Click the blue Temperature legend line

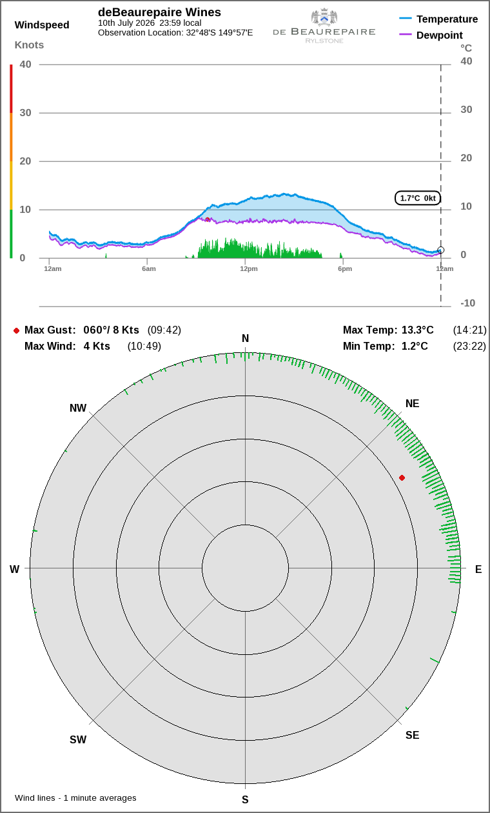406,19
